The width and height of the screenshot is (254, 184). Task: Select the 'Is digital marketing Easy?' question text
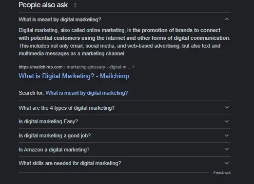[x=48, y=121]
